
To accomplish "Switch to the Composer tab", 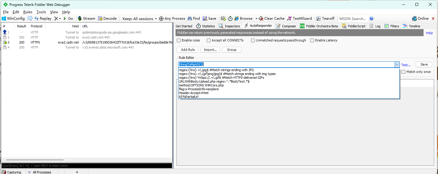I will pyautogui.click(x=286, y=26).
